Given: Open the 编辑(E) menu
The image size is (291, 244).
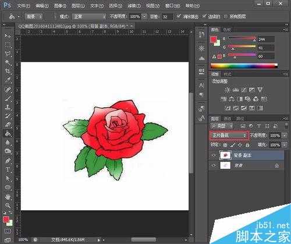Looking at the screenshot, I should [42, 6].
